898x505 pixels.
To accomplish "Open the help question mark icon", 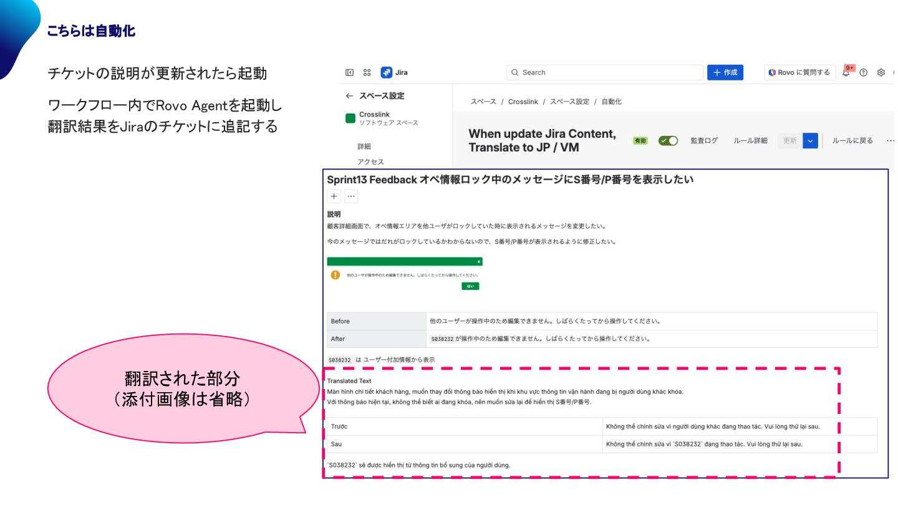I will [x=864, y=72].
